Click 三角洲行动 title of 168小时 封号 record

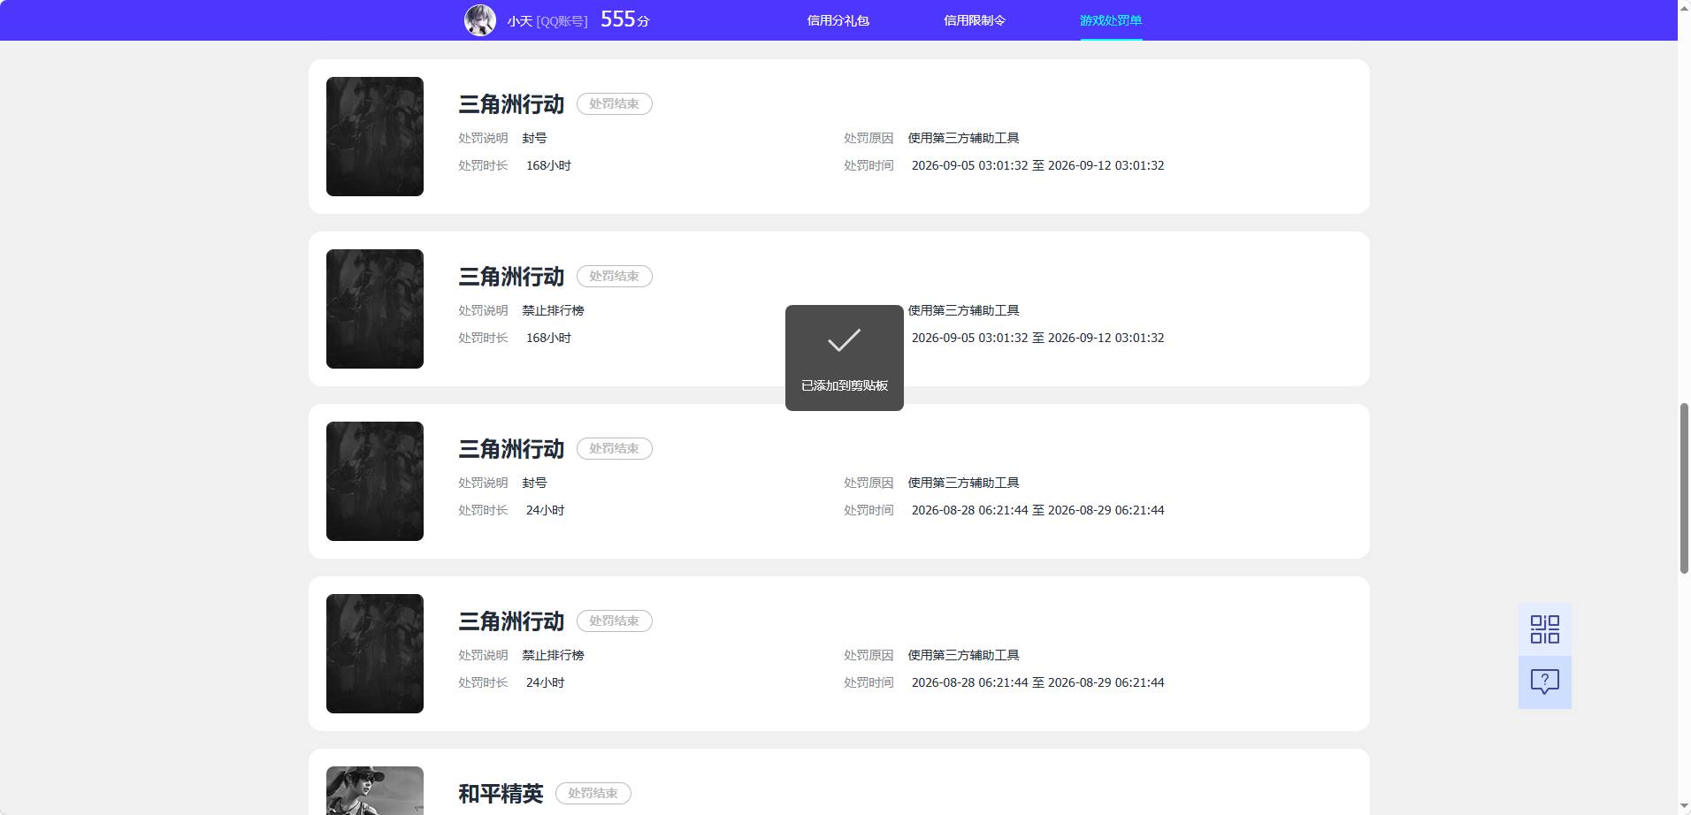coord(511,104)
